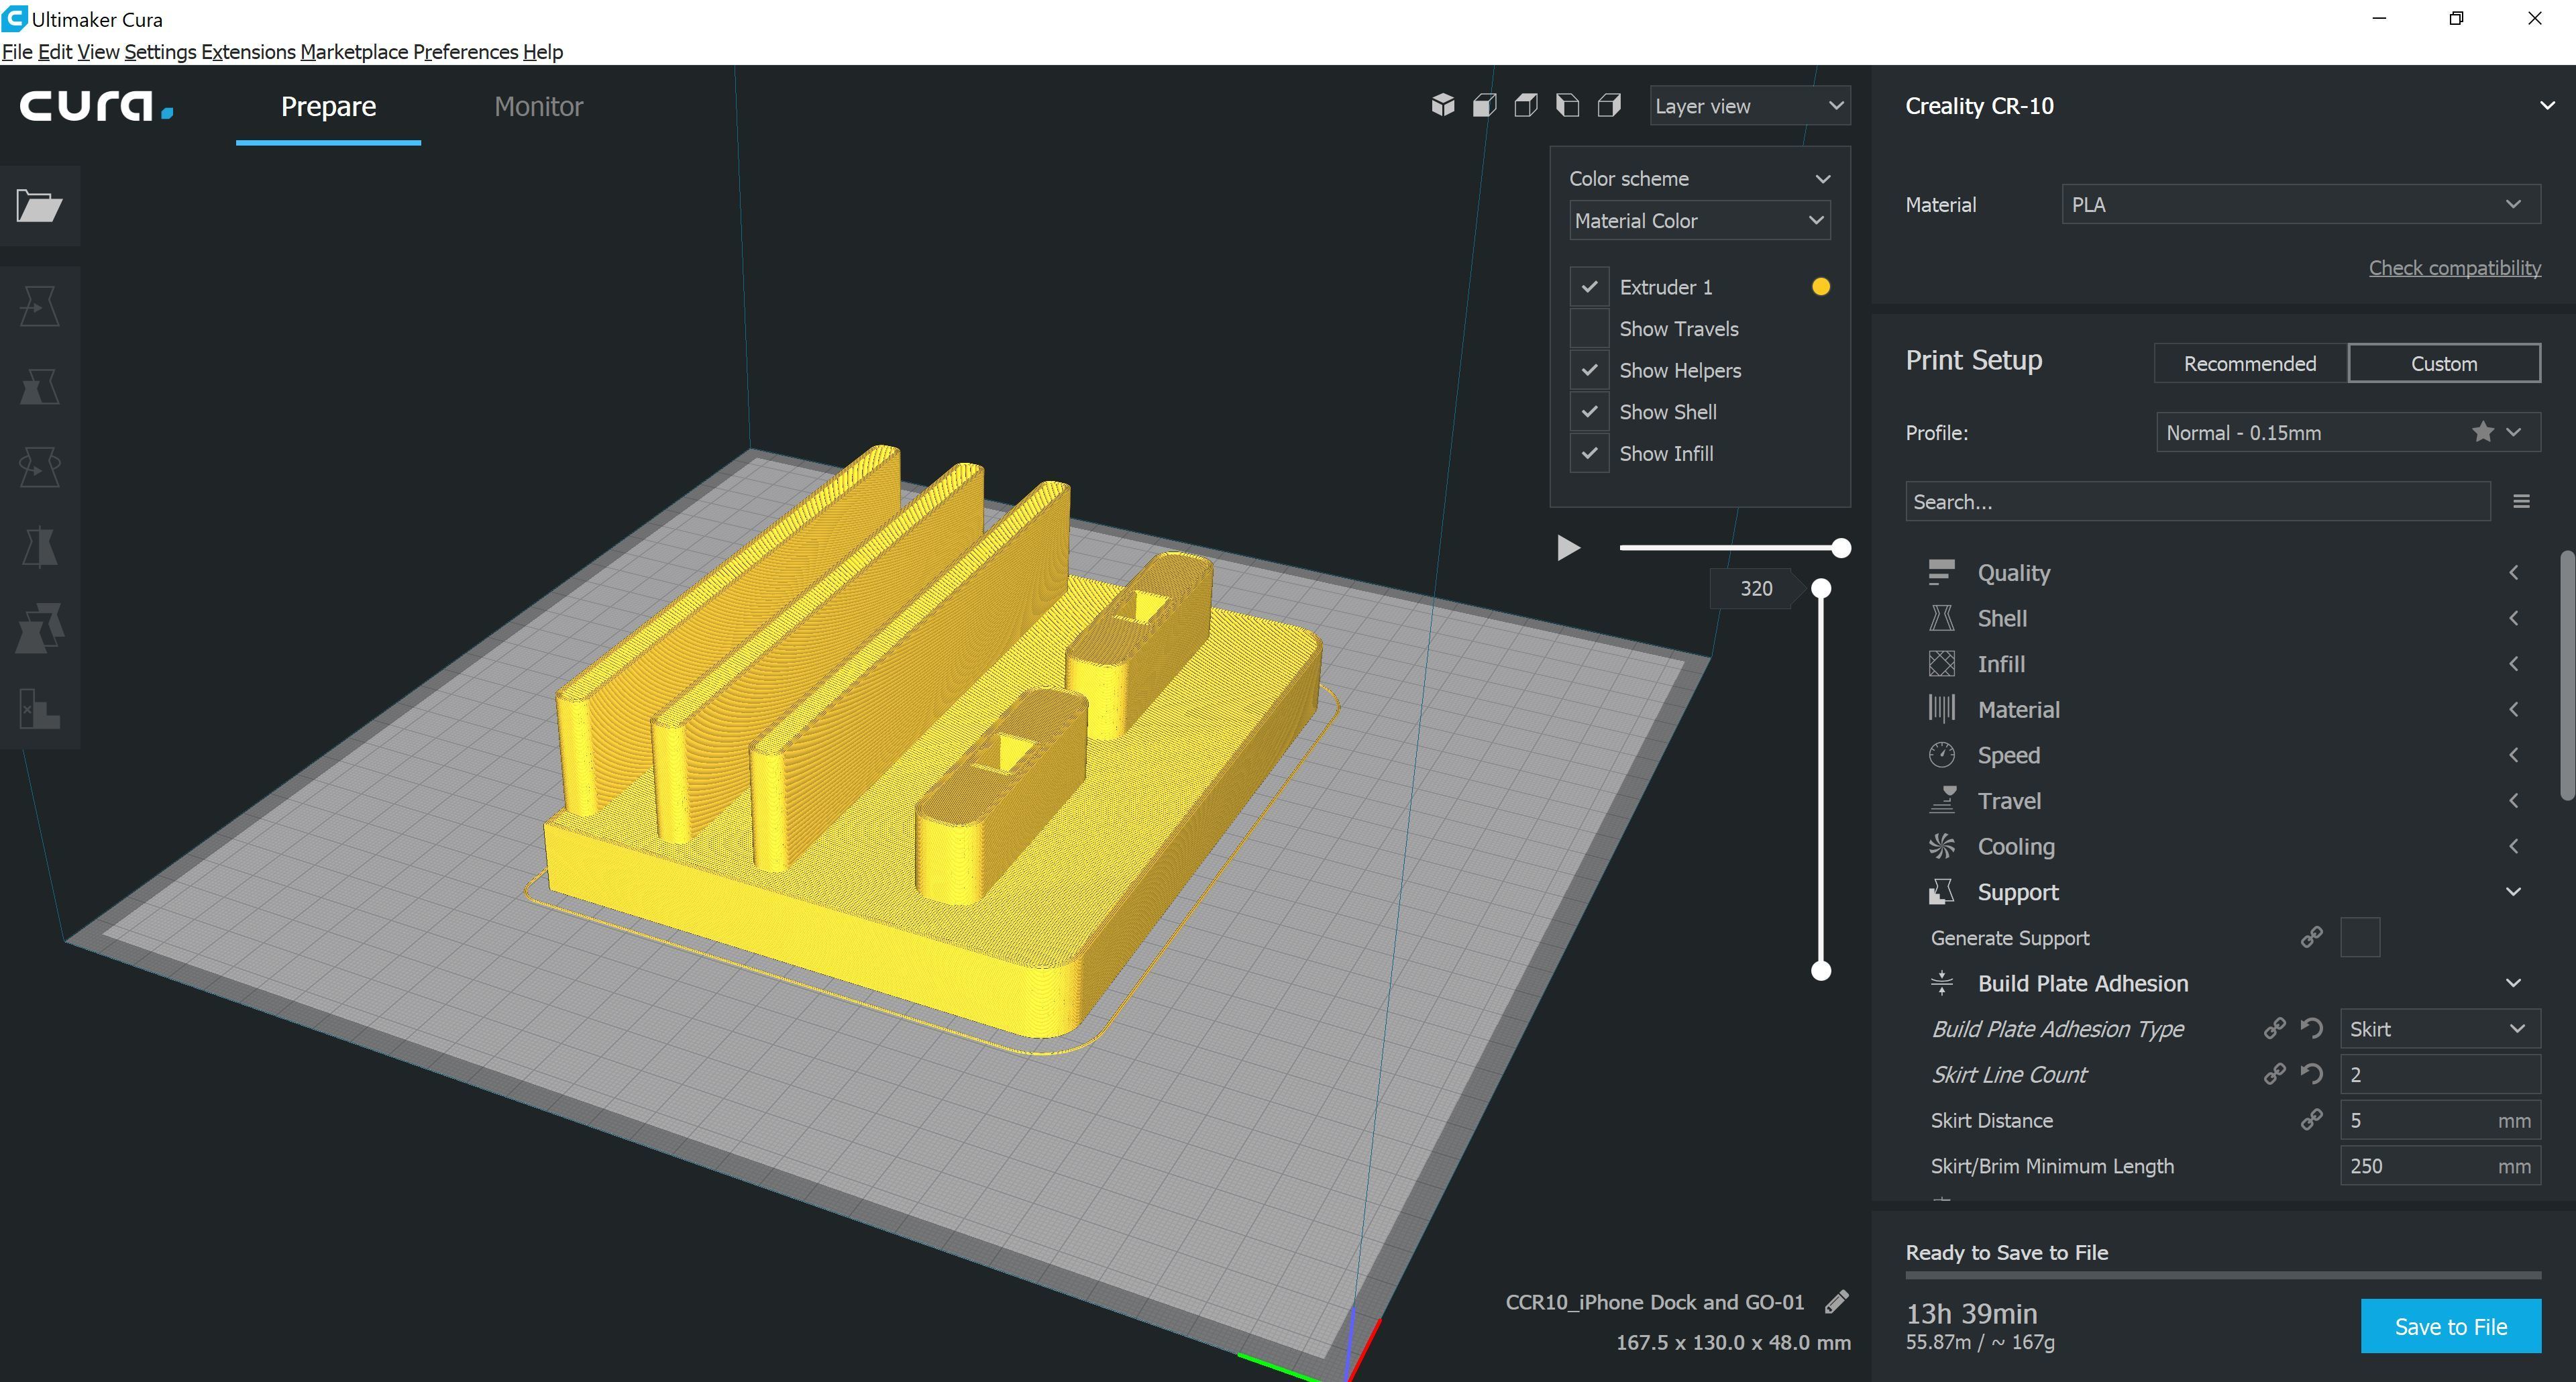Image resolution: width=2576 pixels, height=1382 pixels.
Task: Open the Material PLA dropdown
Action: (x=2300, y=205)
